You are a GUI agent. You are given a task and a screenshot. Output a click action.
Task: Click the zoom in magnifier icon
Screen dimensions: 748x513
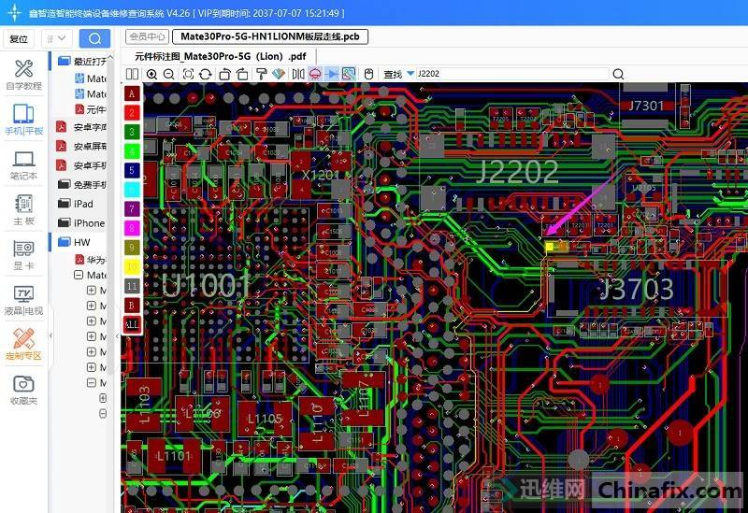coord(151,74)
